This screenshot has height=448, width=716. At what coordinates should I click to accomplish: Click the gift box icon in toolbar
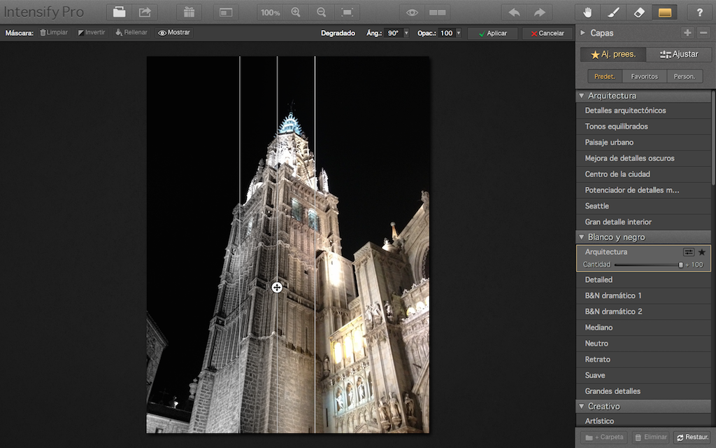pos(189,13)
